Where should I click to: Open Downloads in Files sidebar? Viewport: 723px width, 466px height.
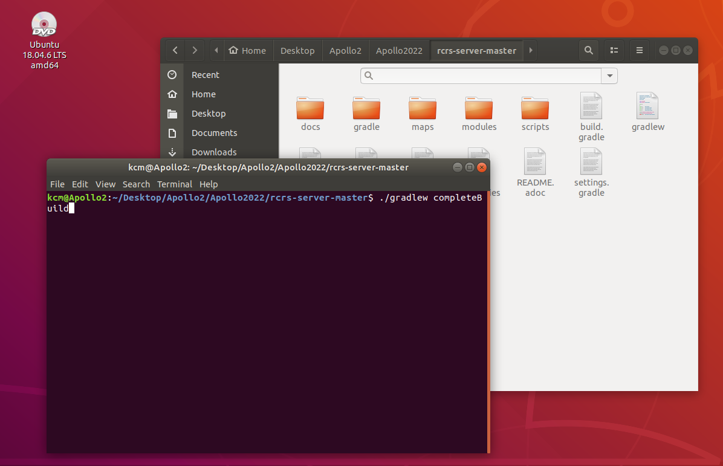(x=219, y=152)
